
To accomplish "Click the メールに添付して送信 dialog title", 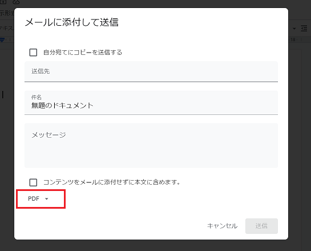I will pos(71,22).
